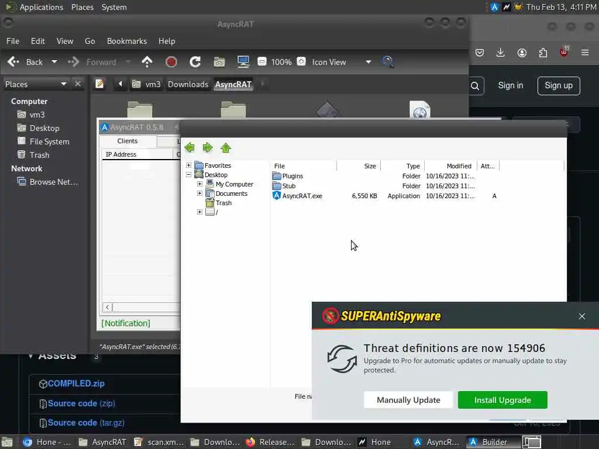Image resolution: width=599 pixels, height=449 pixels.
Task: Click Sign up button on browser page
Action: coord(559,85)
